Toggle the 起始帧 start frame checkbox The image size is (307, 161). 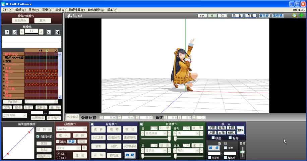point(226,157)
